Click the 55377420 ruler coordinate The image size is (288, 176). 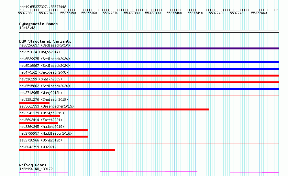tap(216, 13)
